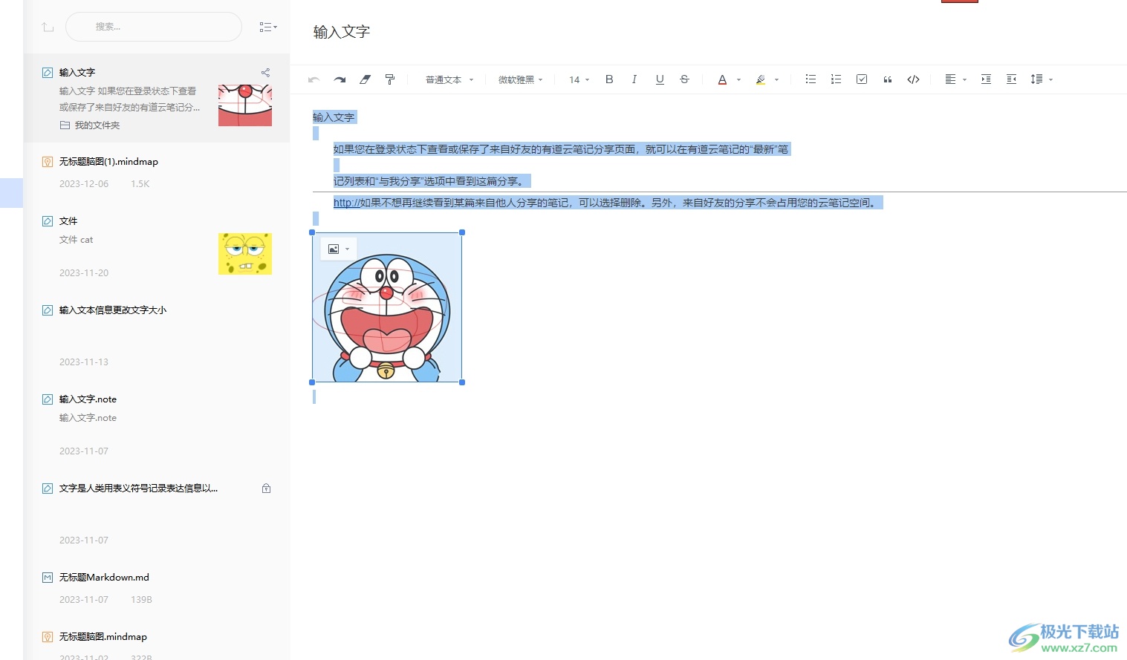Image resolution: width=1127 pixels, height=660 pixels.
Task: Open the 普通文本 paragraph style dropdown
Action: [x=449, y=79]
